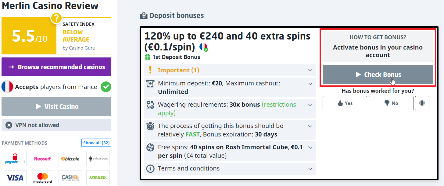Vote No that bonus worked

click(391, 103)
